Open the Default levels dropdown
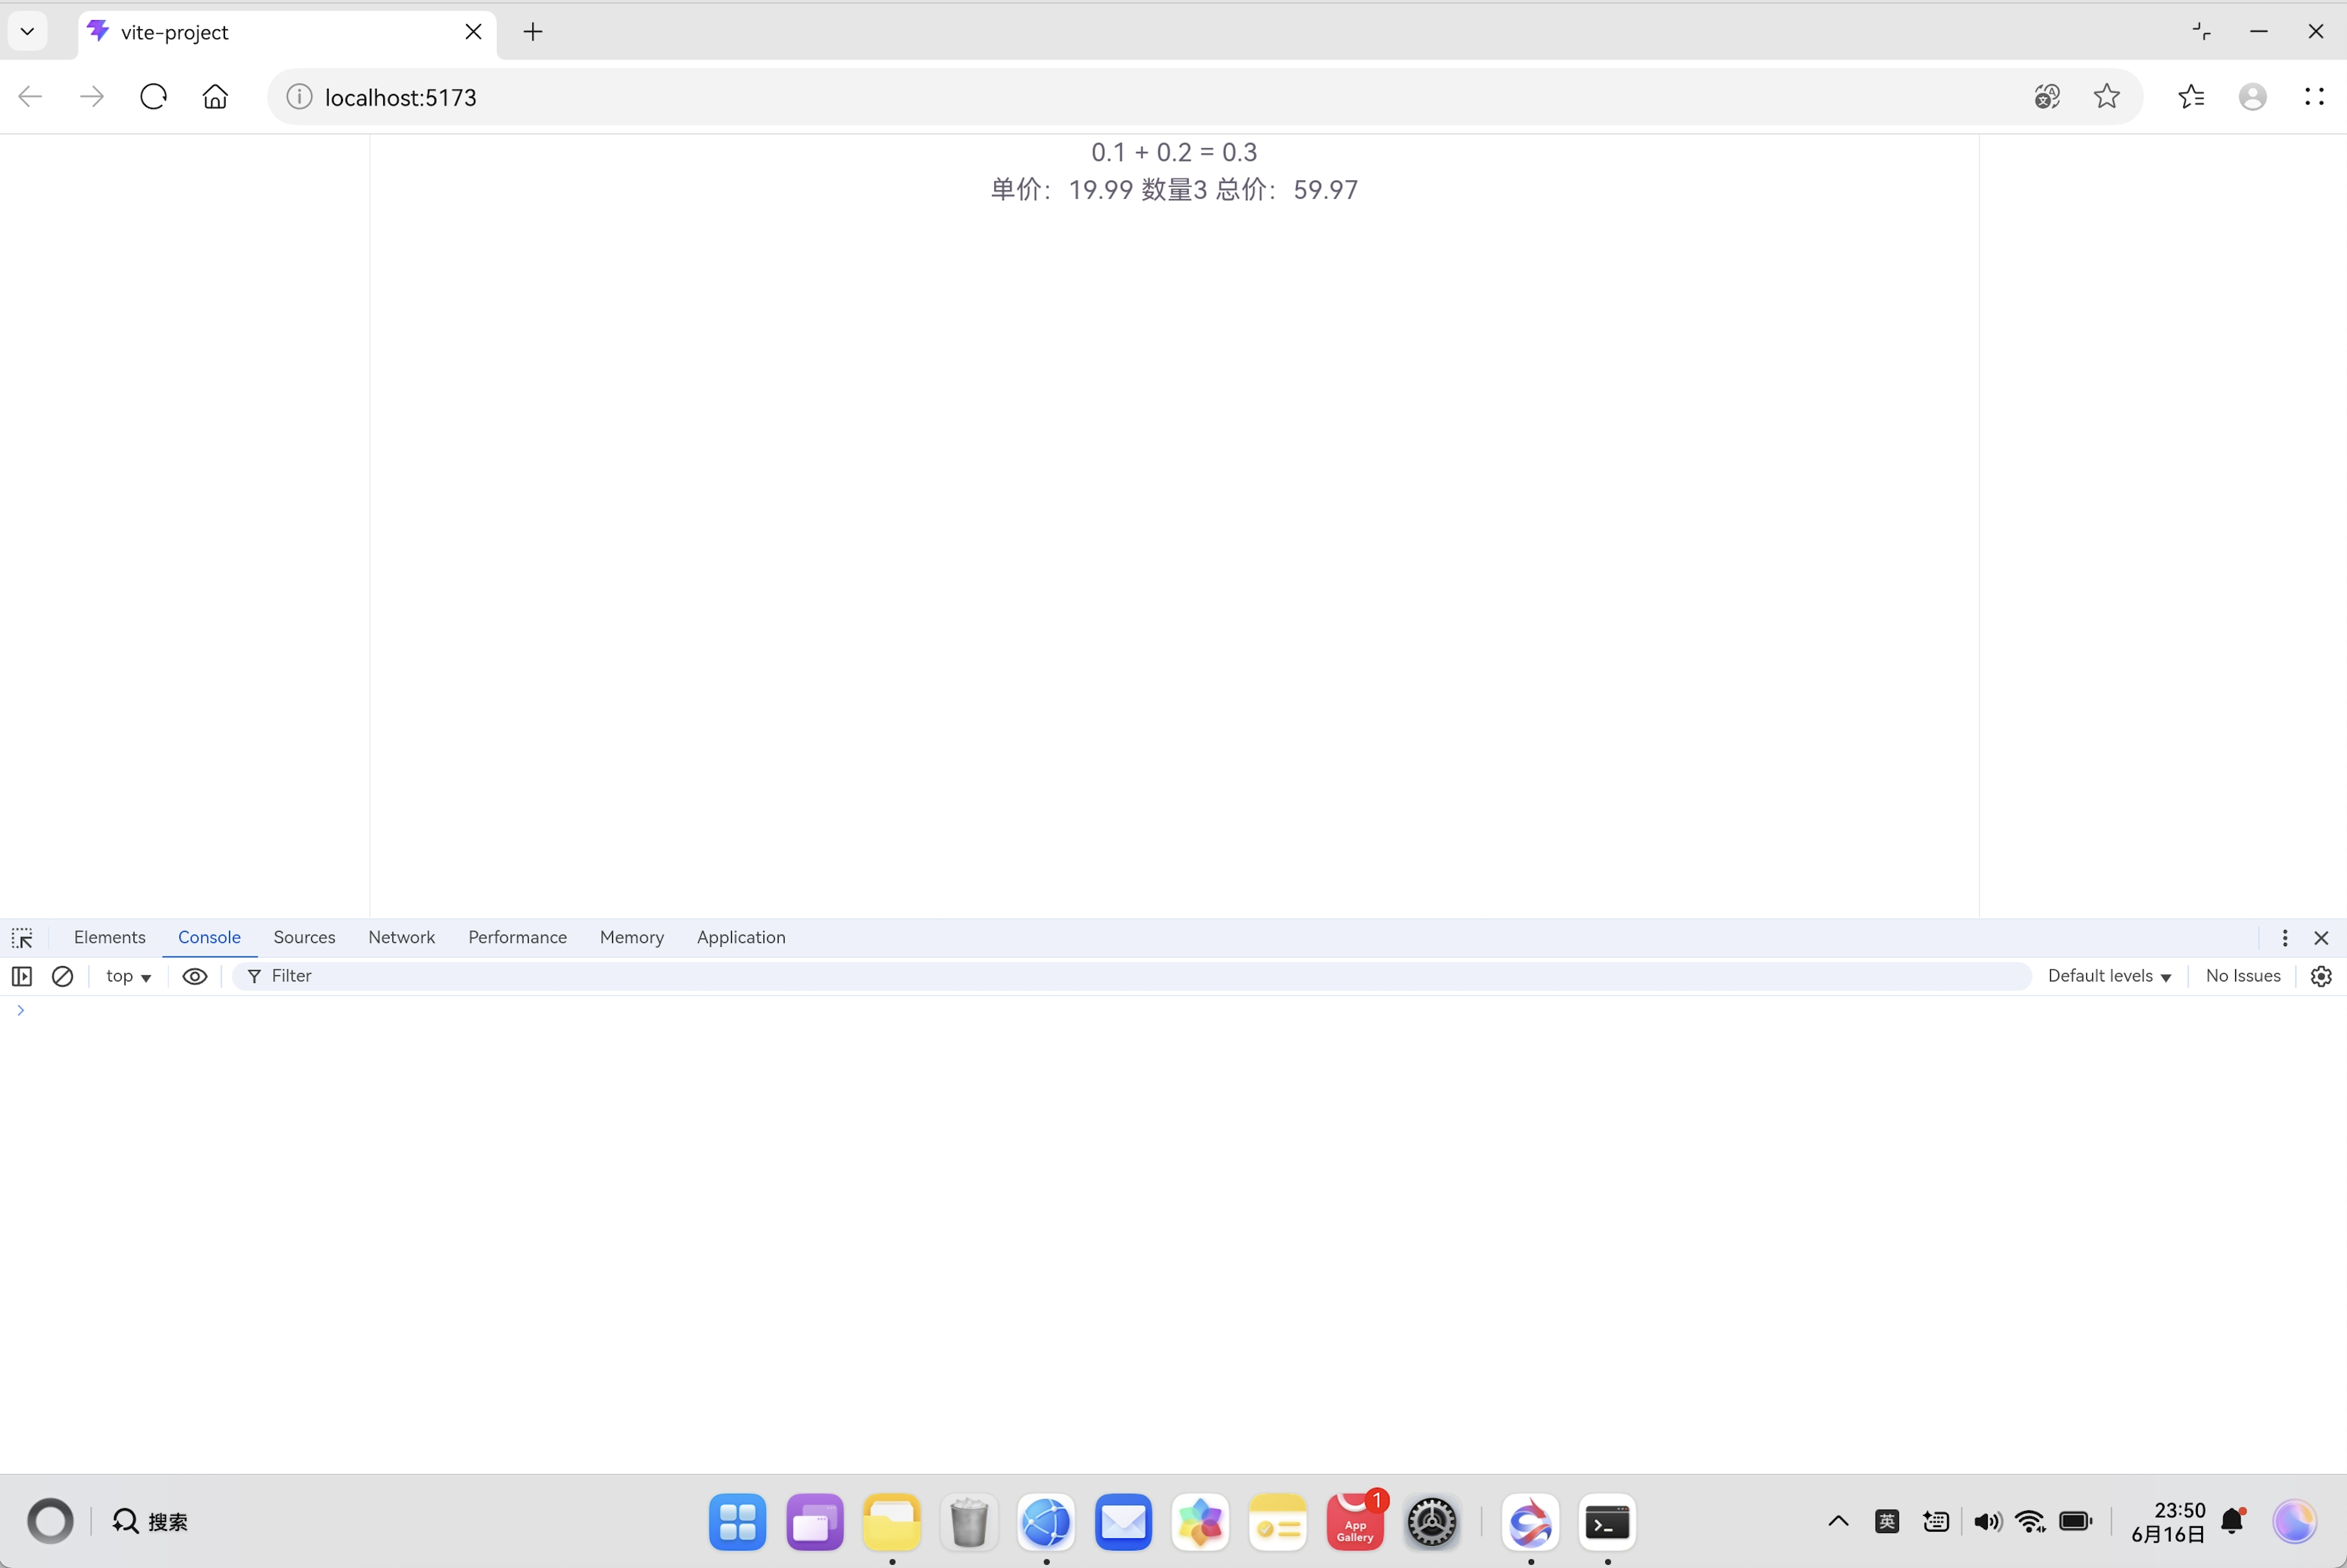This screenshot has height=1568, width=2347. tap(2109, 976)
